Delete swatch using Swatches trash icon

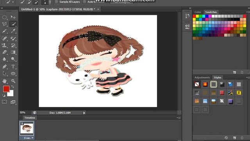[242, 72]
